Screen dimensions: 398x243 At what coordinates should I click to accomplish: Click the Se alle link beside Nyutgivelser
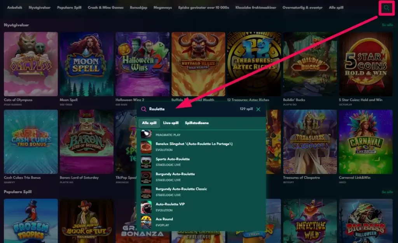[388, 25]
